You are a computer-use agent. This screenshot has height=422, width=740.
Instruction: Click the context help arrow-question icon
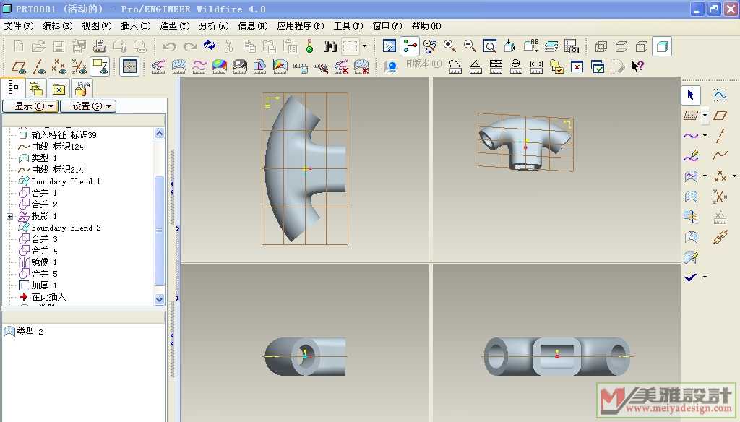637,66
